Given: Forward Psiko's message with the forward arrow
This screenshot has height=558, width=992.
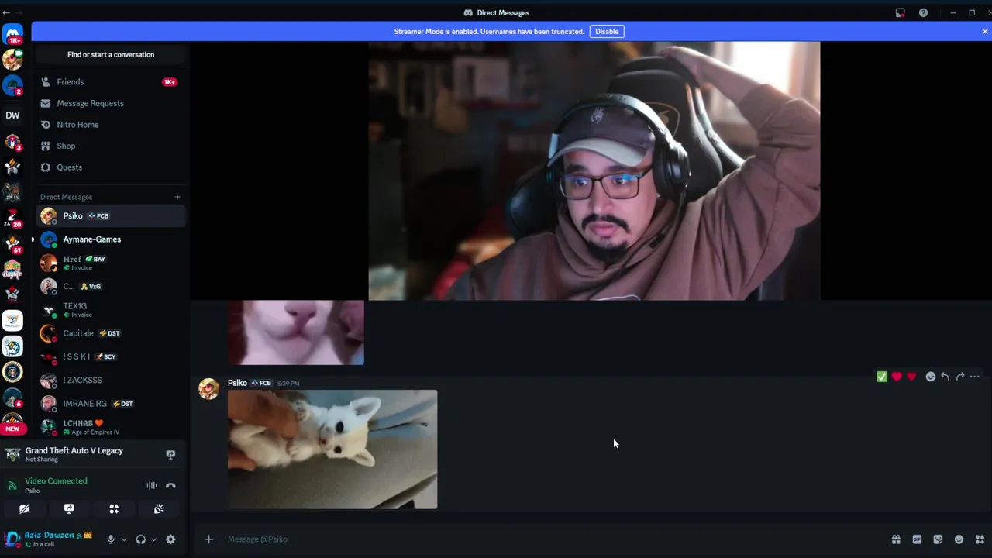Looking at the screenshot, I should [959, 377].
